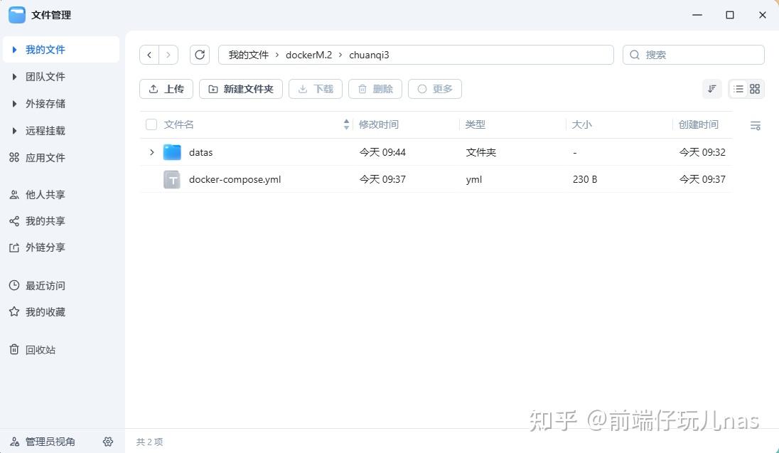Open the column display settings icon
This screenshot has width=779, height=453.
click(756, 125)
